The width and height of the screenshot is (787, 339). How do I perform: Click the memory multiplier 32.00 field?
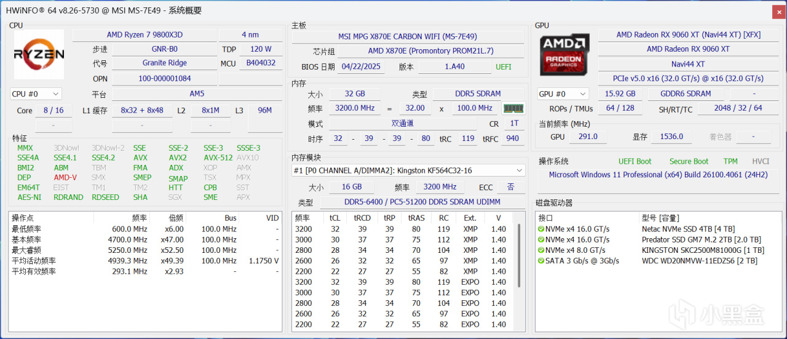pyautogui.click(x=415, y=108)
